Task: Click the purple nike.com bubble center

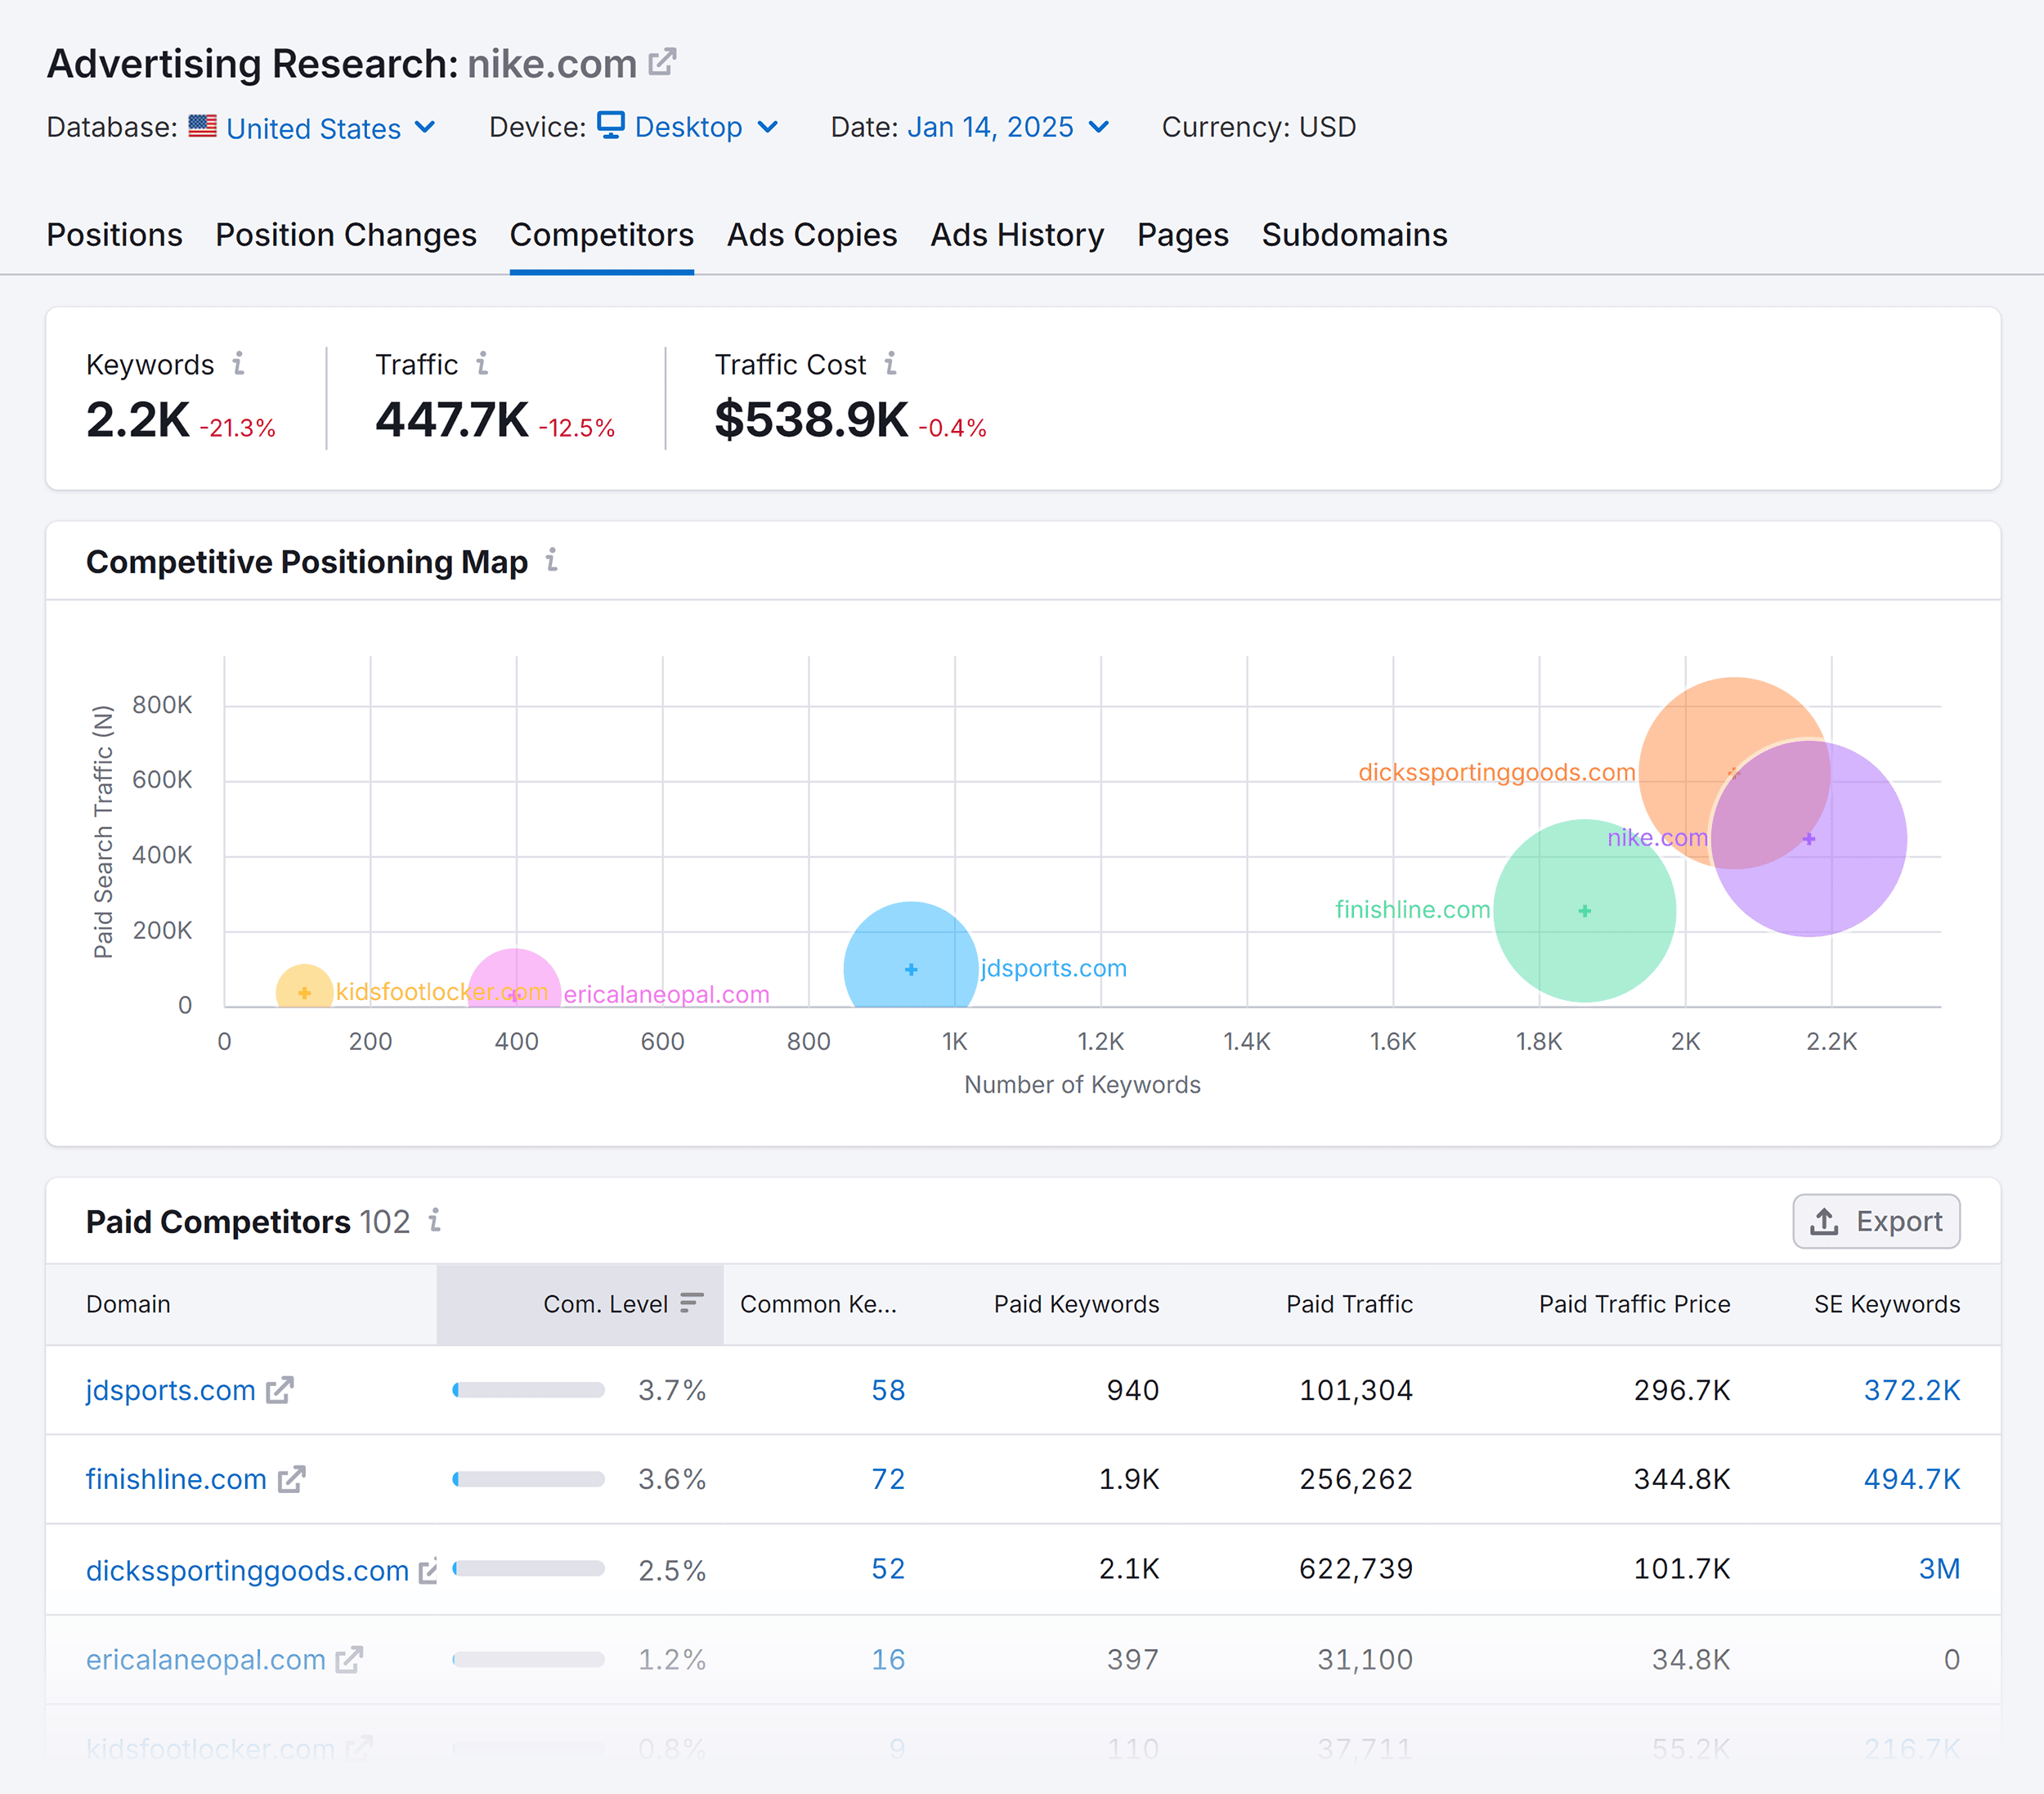Action: point(1808,838)
